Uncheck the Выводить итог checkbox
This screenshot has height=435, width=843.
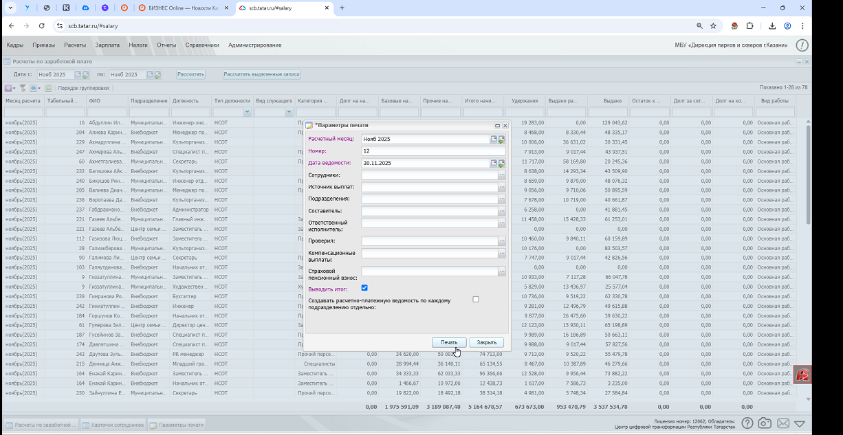coord(365,288)
